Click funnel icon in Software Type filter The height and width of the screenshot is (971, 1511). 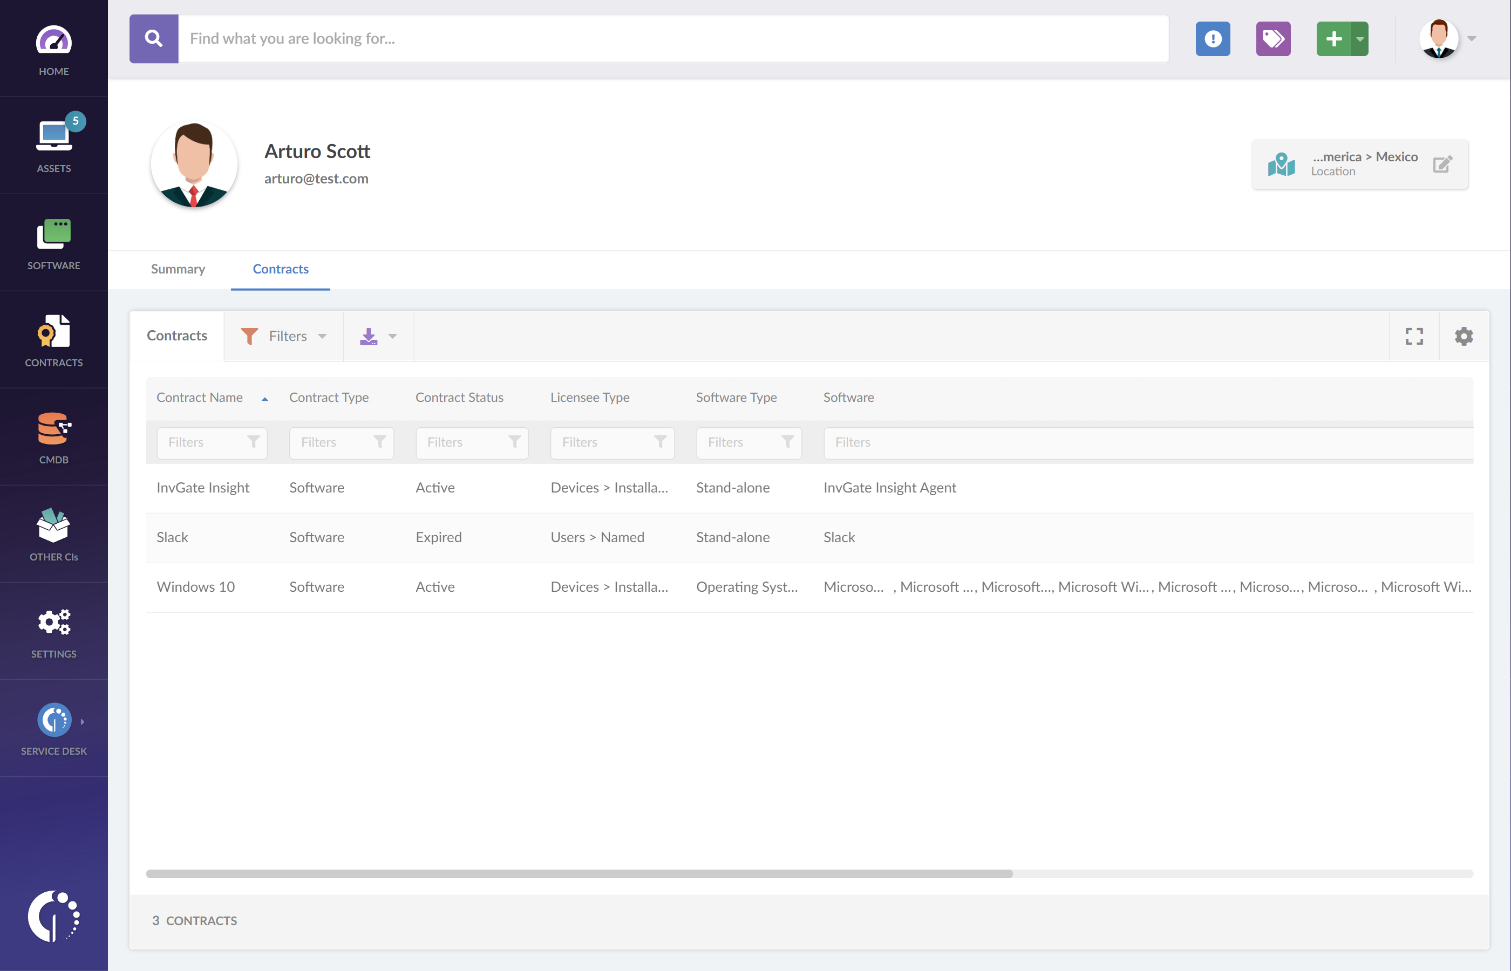pos(788,442)
